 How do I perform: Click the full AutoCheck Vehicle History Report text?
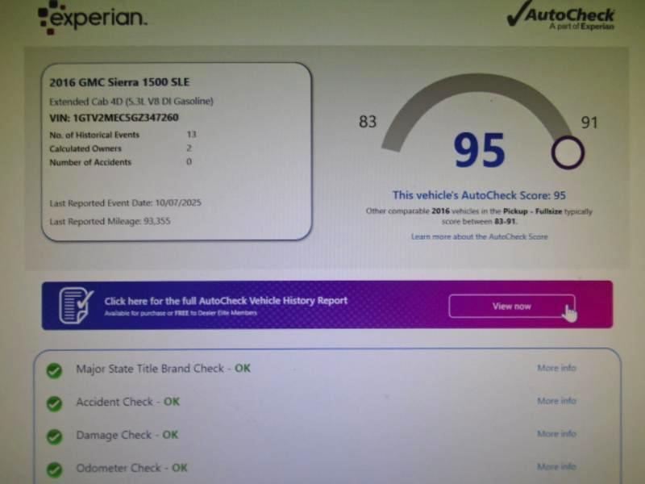click(x=226, y=301)
